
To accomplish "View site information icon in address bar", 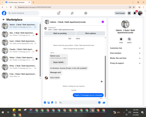I will coord(15,7).
